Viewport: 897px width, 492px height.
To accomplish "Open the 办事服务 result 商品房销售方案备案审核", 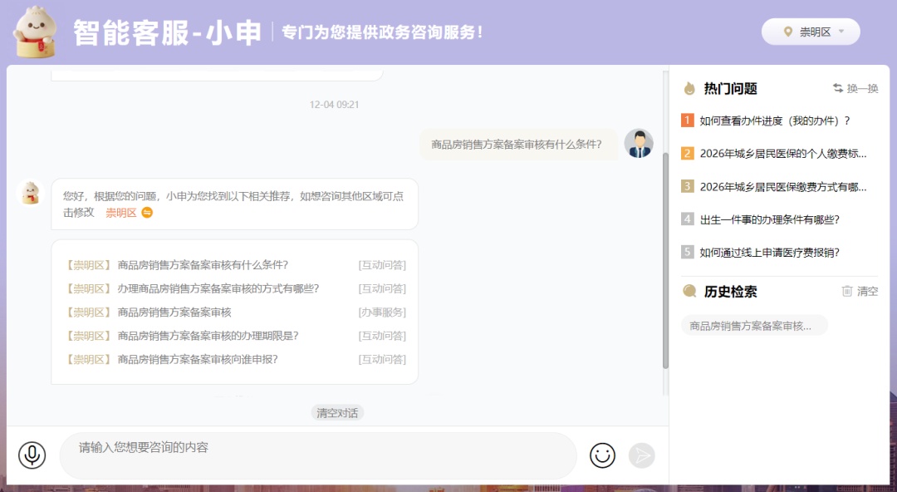I will coord(174,312).
